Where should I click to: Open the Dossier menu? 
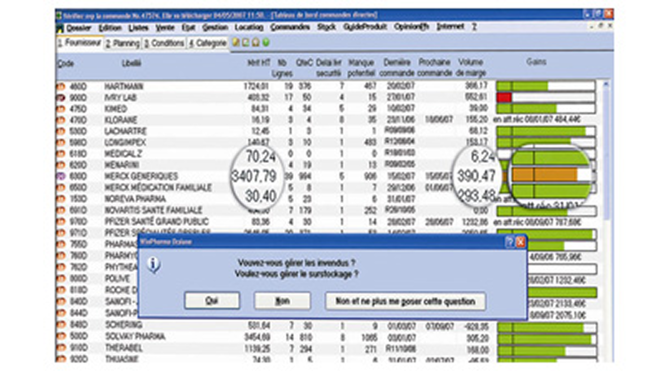tap(78, 27)
